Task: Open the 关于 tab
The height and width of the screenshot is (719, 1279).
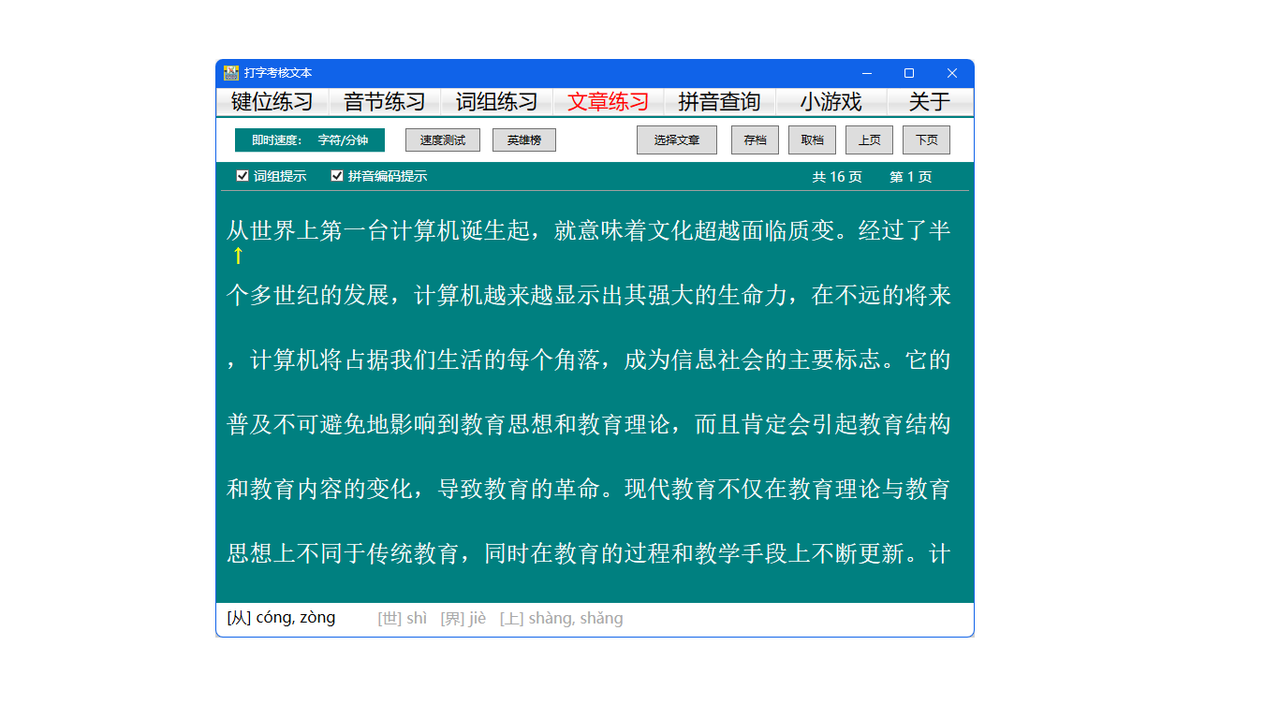Action: [x=930, y=102]
